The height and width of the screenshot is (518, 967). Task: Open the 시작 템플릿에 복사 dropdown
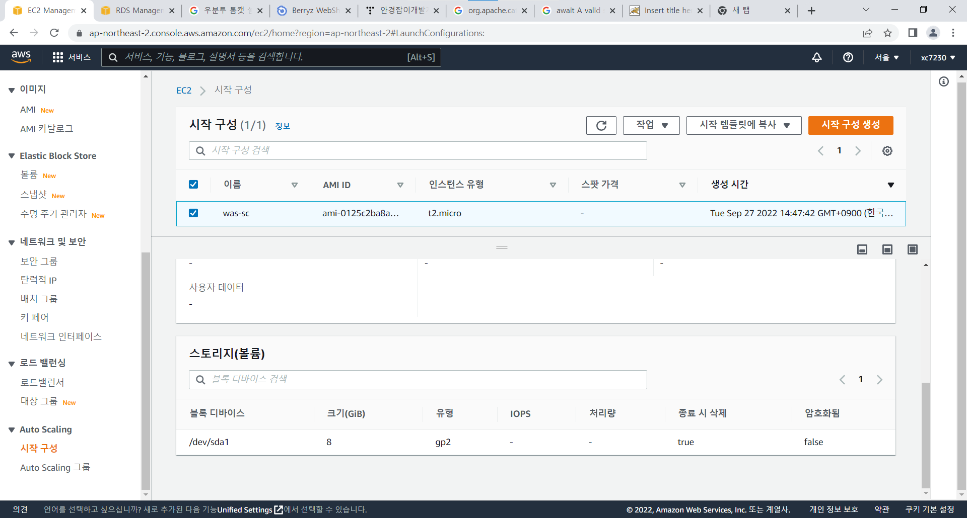point(744,125)
